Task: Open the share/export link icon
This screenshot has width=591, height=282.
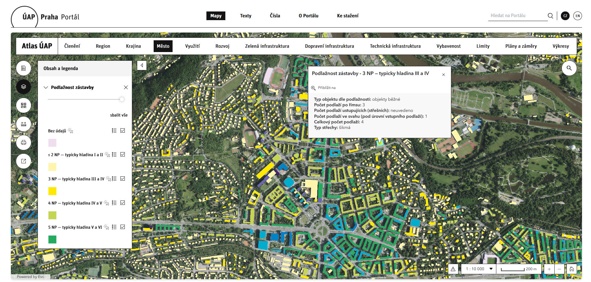Action: pos(24,161)
